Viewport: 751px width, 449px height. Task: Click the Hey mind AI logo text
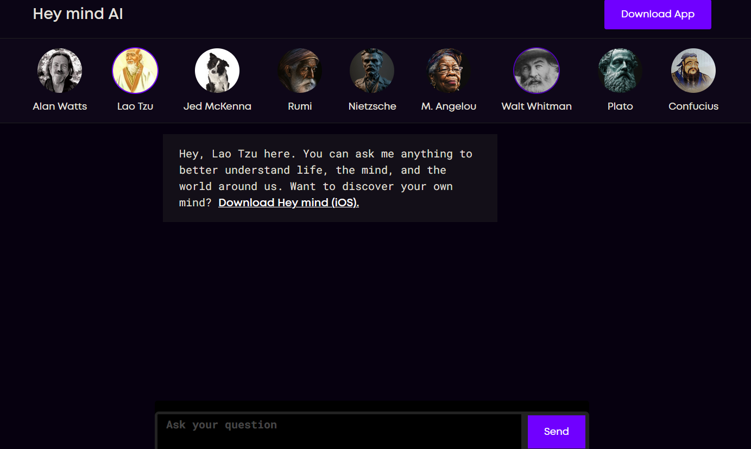click(78, 14)
